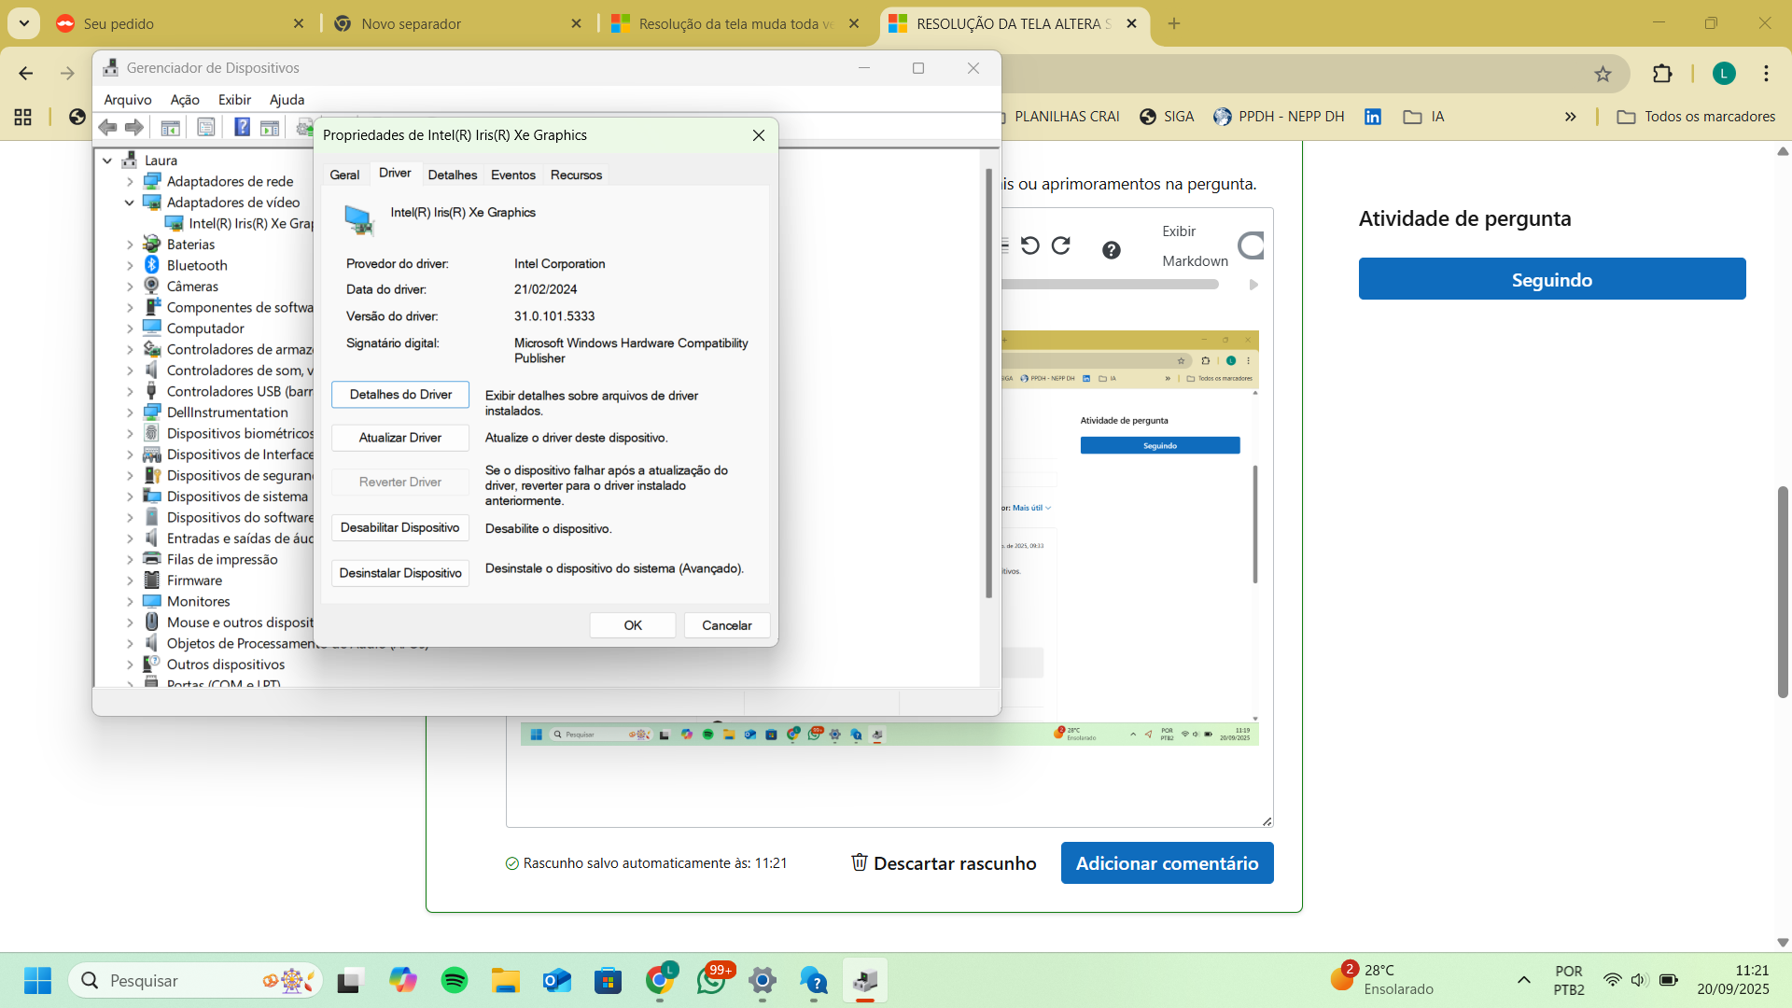Expand the Baterias tree node

(130, 245)
